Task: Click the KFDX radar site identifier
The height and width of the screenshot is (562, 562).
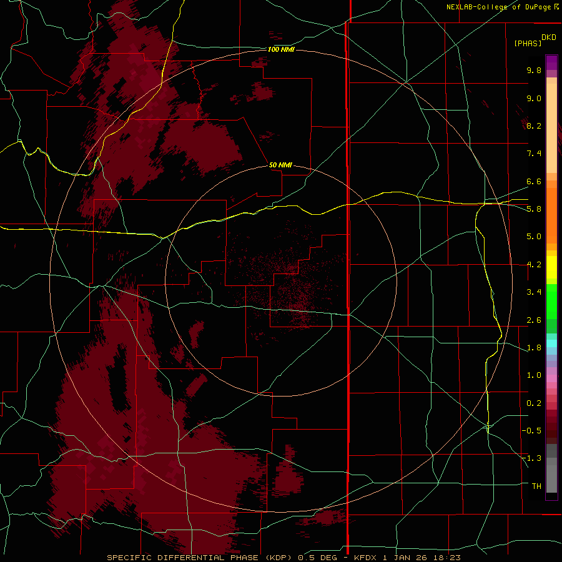Action: pyautogui.click(x=365, y=558)
